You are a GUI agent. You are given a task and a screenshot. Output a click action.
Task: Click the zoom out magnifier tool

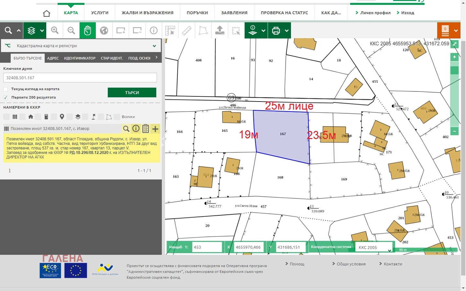tap(71, 31)
